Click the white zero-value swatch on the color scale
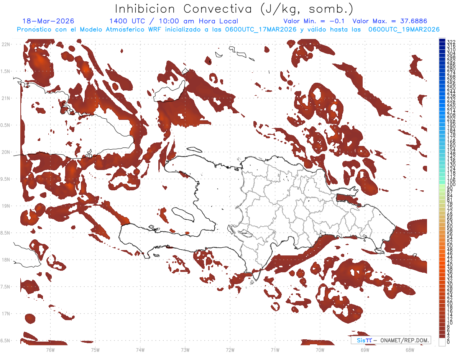This screenshot has height=355, width=460. [442, 342]
